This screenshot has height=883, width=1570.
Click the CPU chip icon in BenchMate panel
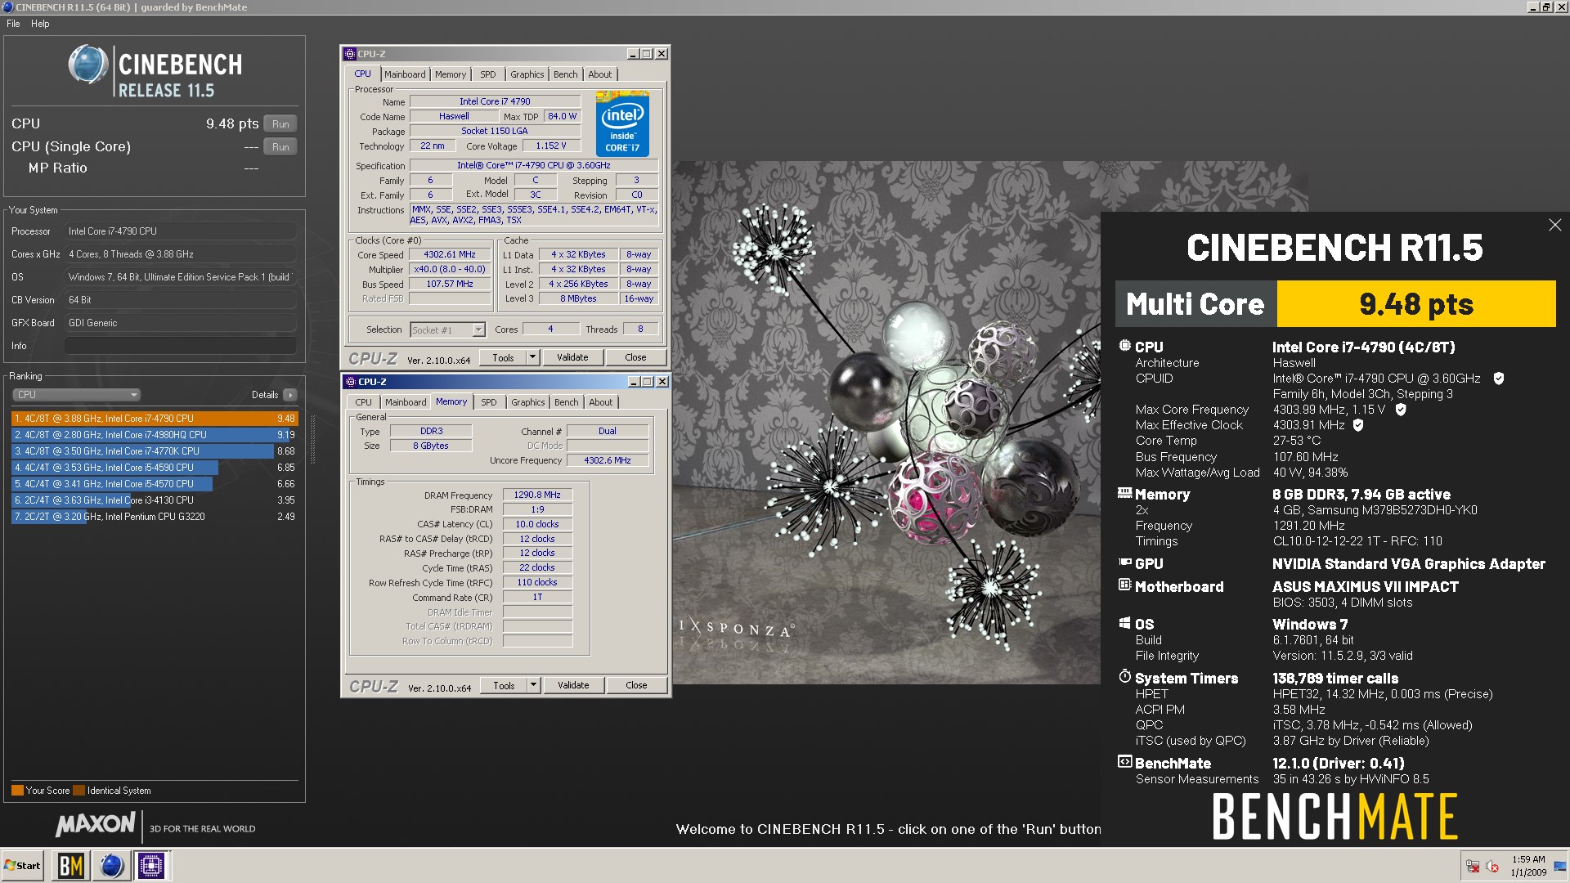[x=1125, y=346]
